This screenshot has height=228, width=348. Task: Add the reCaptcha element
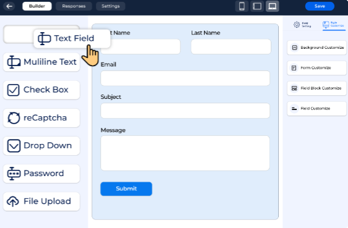tap(41, 118)
